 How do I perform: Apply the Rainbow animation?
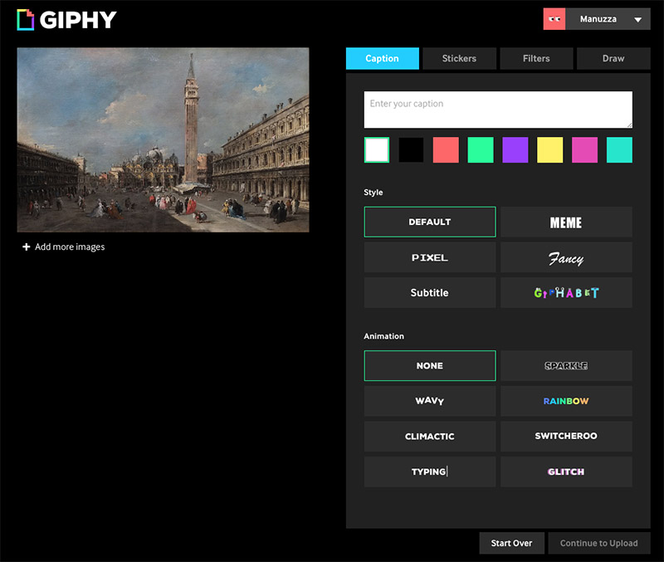click(x=566, y=401)
